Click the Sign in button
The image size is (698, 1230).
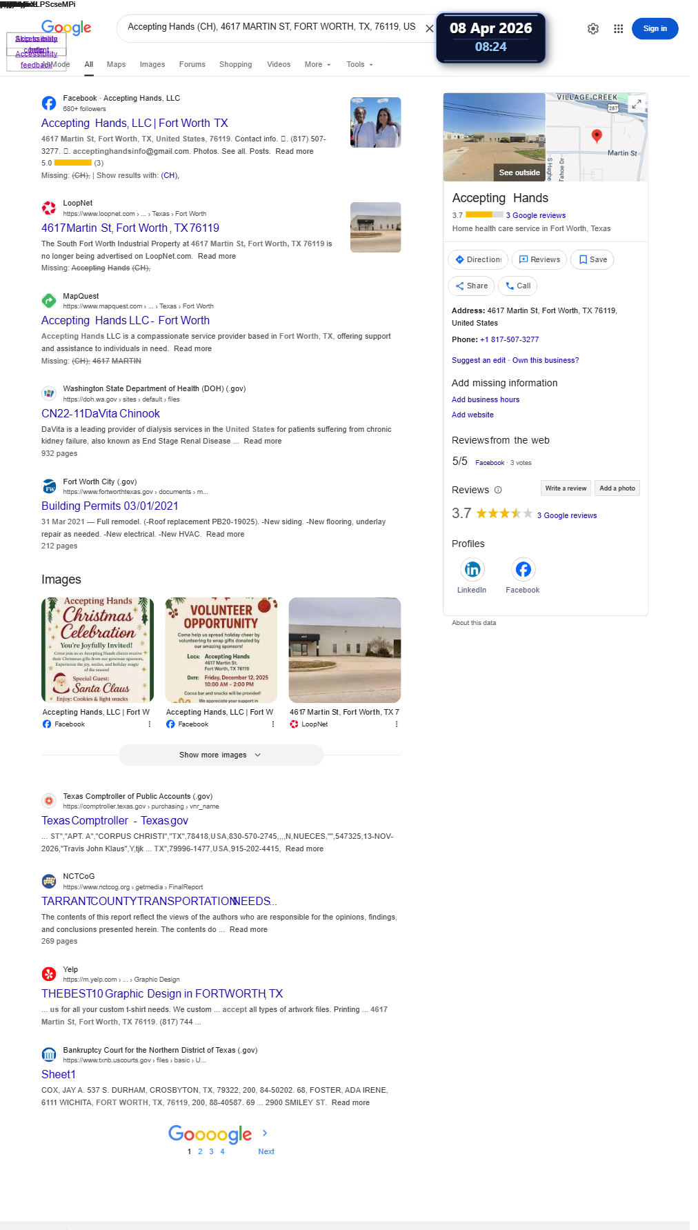(655, 28)
